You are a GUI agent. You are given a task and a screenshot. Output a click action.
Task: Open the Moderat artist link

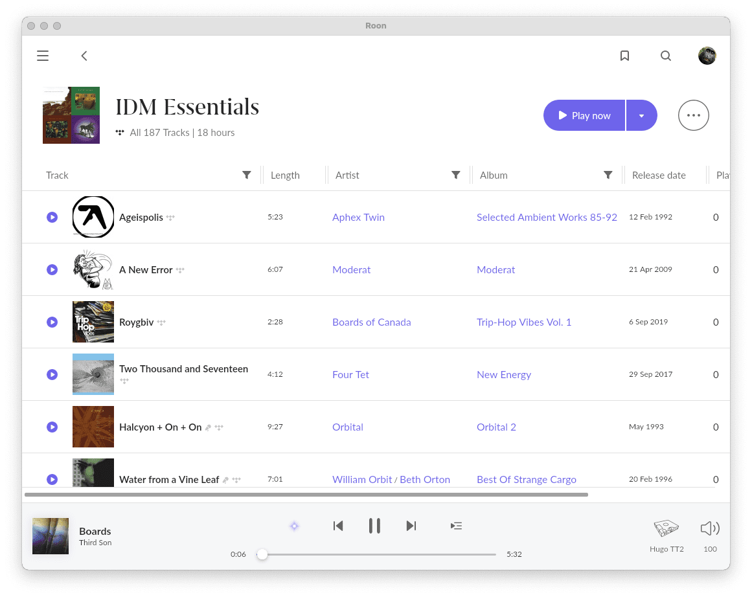pyautogui.click(x=351, y=269)
